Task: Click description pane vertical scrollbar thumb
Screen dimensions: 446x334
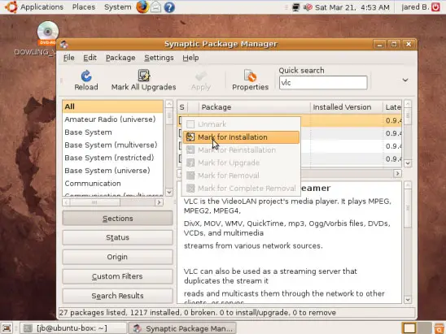Action: (408, 209)
